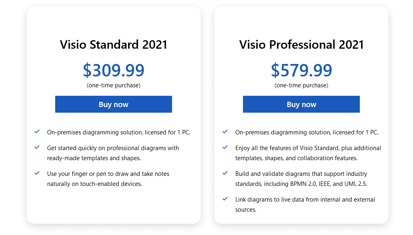Click the ready-made templates and shapes description
The image size is (413, 235).
click(113, 153)
